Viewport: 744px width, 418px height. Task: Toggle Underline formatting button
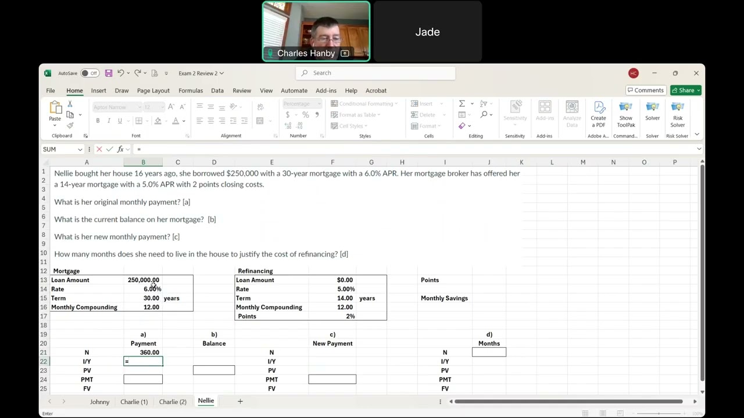(120, 121)
